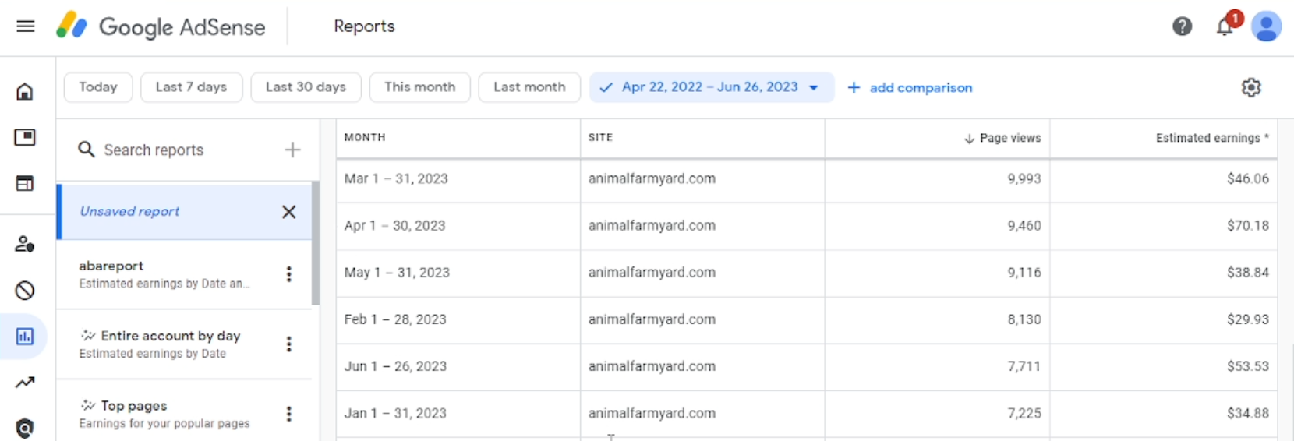The height and width of the screenshot is (441, 1294).
Task: Select the Last 30 days filter
Action: pyautogui.click(x=306, y=87)
